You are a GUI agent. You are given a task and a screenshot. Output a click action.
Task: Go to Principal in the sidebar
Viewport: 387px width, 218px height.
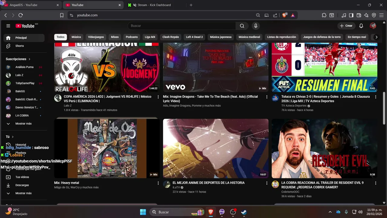pos(24,38)
